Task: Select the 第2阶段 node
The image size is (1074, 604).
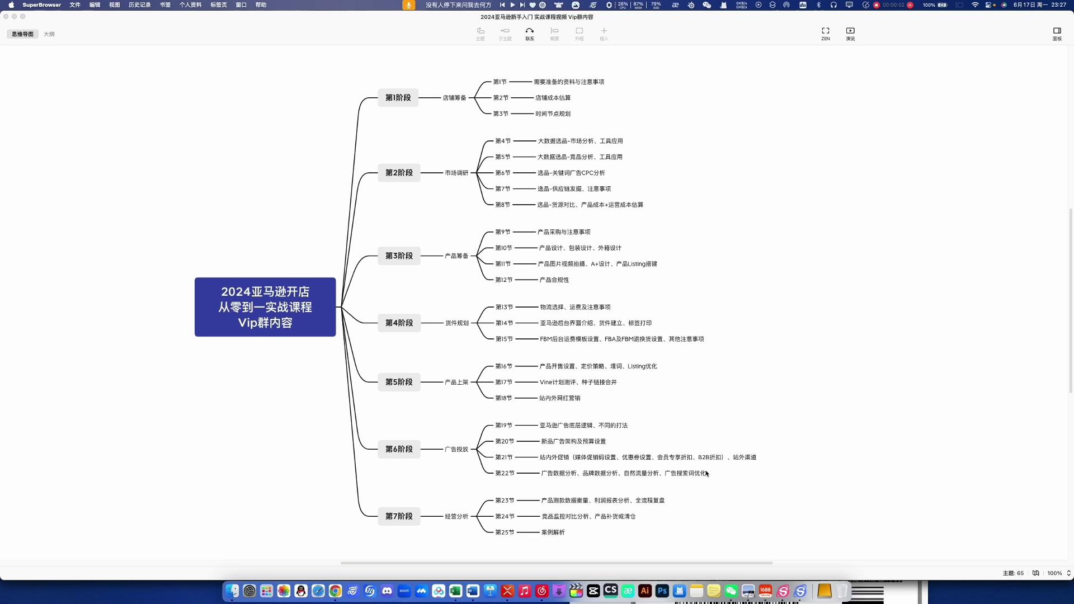Action: (x=399, y=173)
